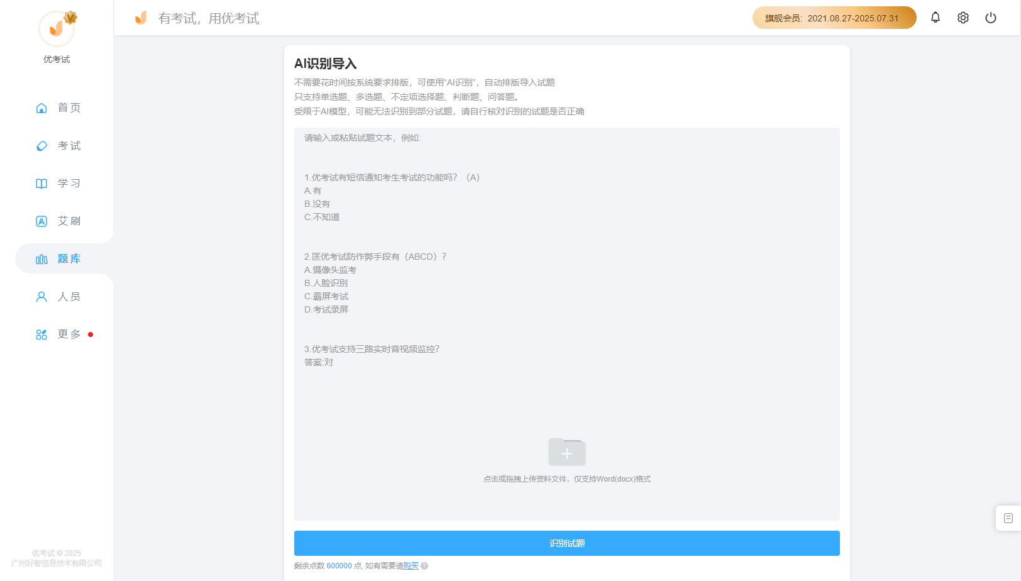The width and height of the screenshot is (1021, 581).
Task: Click the folder upload icon
Action: 567,451
